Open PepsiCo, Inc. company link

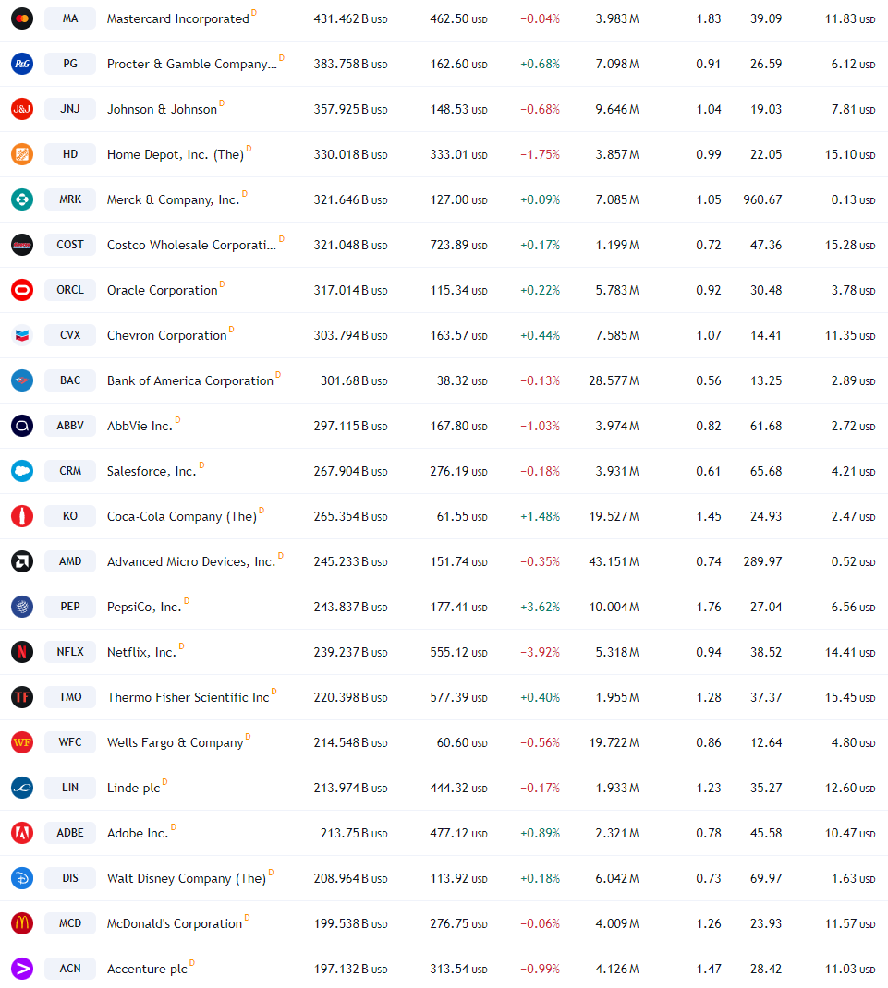click(x=144, y=607)
